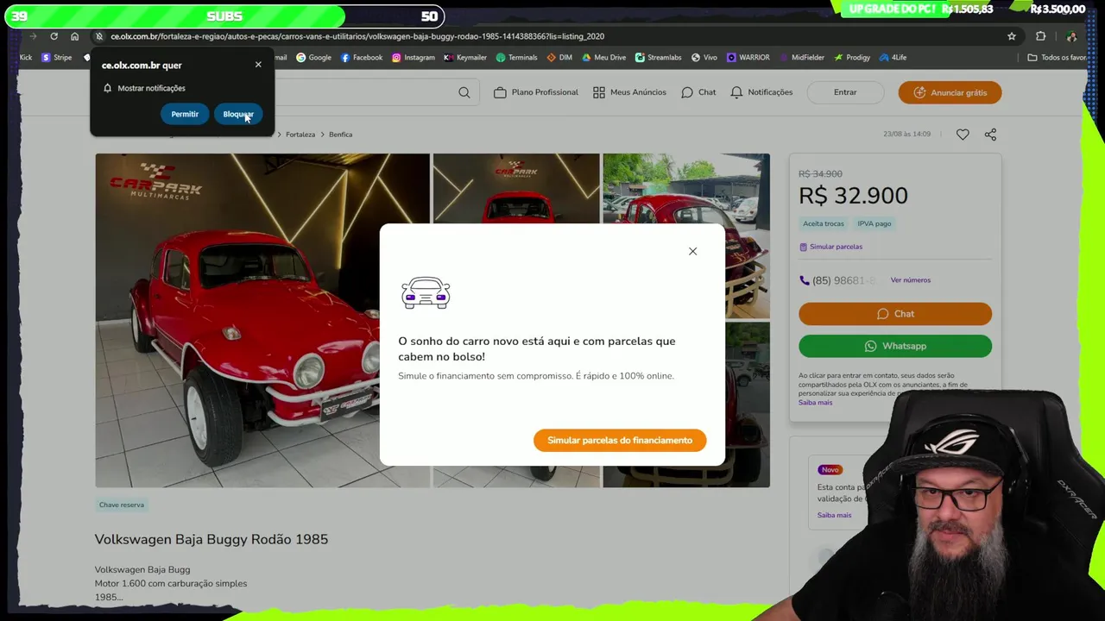The height and width of the screenshot is (621, 1105).
Task: Open the Streamlabs bookmark
Action: pos(658,58)
